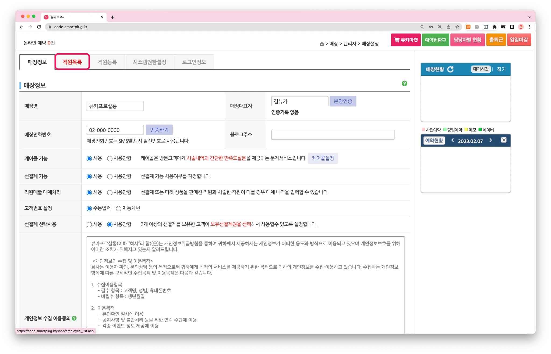
Task: Open the Chrome three-dot menu
Action: click(529, 27)
